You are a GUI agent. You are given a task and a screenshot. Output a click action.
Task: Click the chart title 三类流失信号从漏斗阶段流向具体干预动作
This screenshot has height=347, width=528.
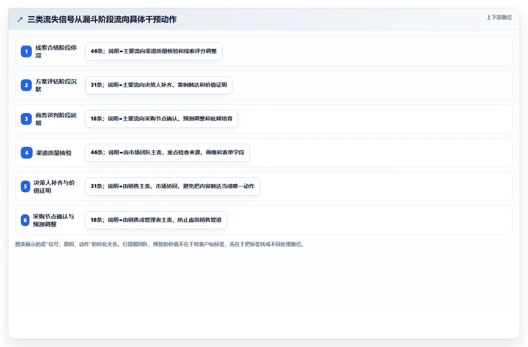pyautogui.click(x=102, y=19)
